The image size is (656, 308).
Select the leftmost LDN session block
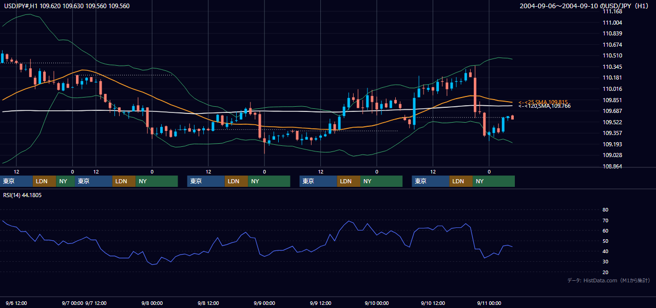pos(45,181)
